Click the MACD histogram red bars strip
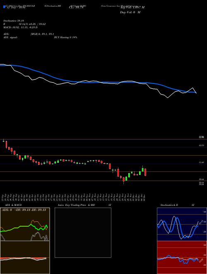 click(23, 258)
